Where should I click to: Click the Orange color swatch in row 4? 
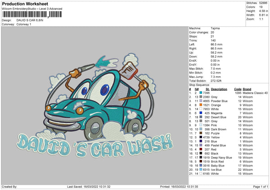pos(201,105)
